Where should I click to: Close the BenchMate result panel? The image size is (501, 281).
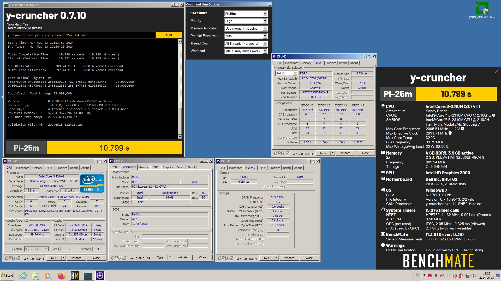(497, 71)
